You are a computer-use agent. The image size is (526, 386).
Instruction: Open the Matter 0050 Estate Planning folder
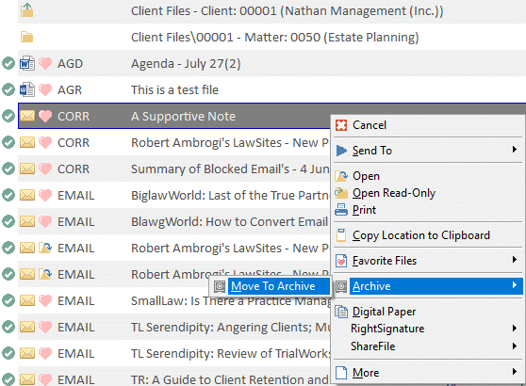tap(274, 38)
